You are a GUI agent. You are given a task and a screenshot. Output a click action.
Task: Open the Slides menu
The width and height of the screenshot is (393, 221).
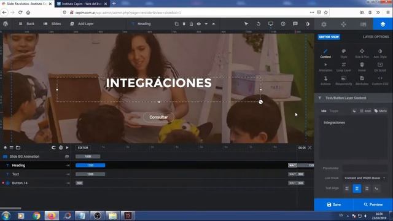point(52,24)
